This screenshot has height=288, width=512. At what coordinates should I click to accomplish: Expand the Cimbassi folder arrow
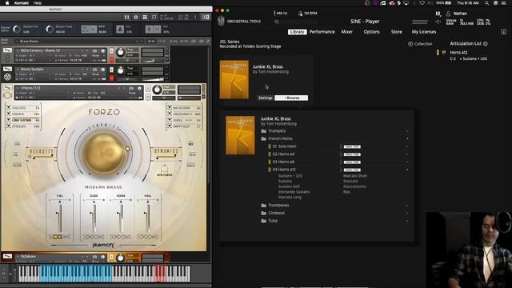[407, 214]
